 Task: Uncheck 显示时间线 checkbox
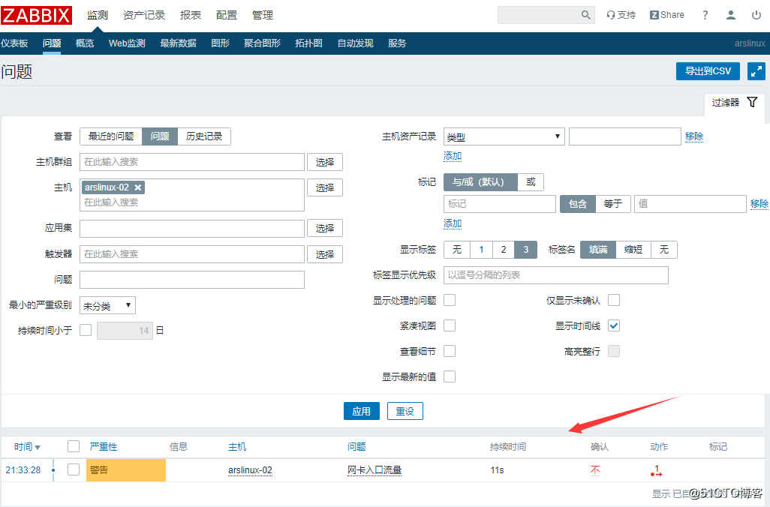[614, 326]
